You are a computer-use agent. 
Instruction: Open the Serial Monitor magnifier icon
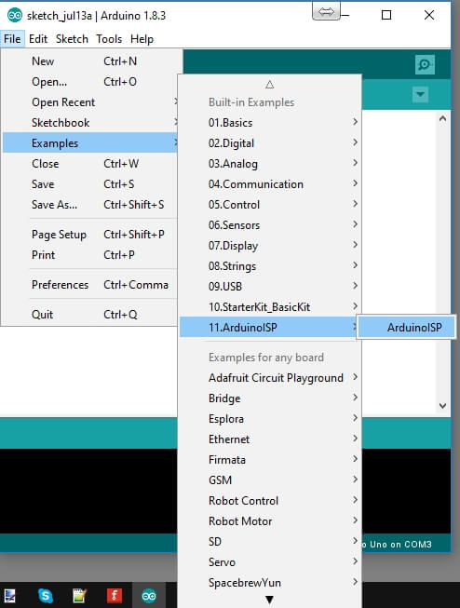pos(425,64)
